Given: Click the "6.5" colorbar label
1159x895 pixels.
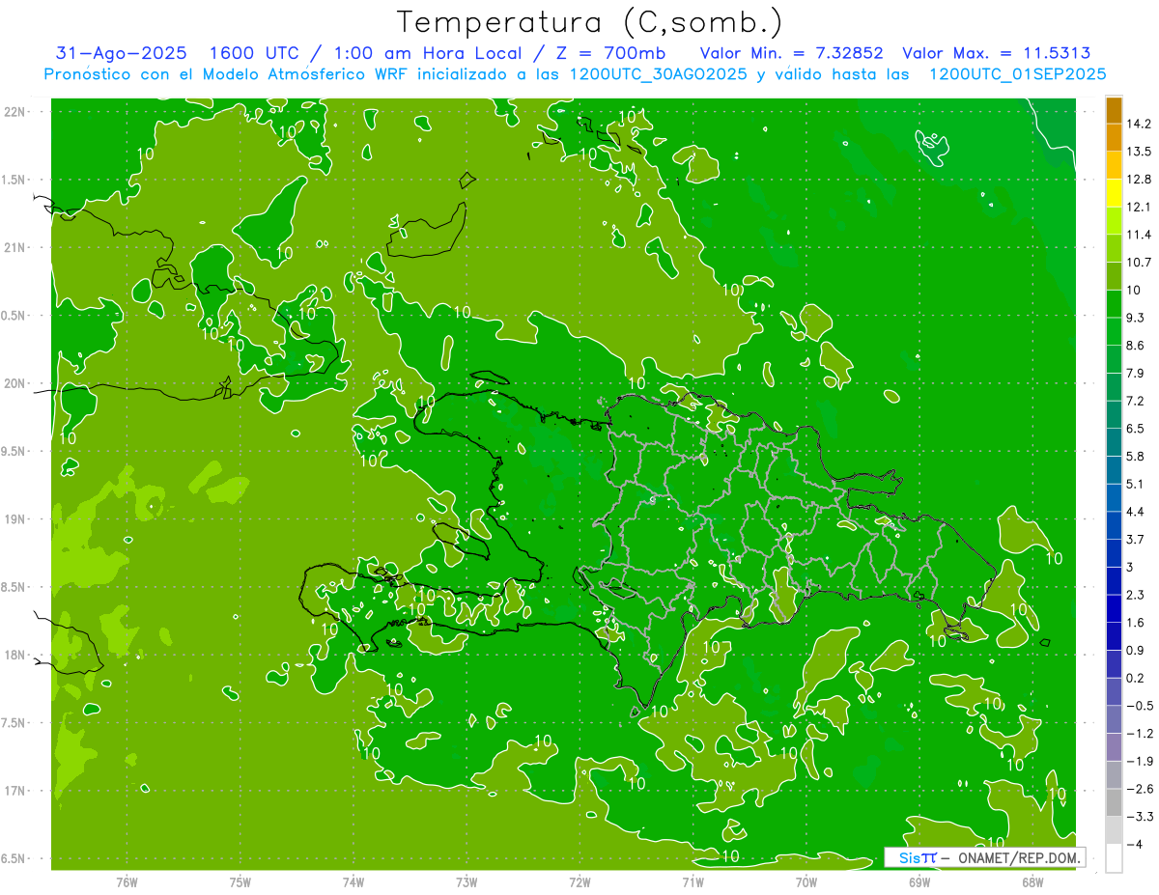Looking at the screenshot, I should (x=1135, y=429).
